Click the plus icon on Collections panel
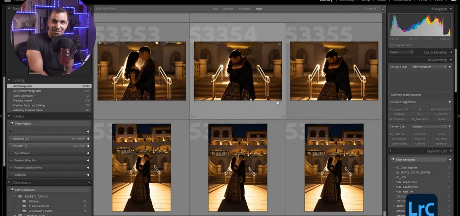The width and height of the screenshot is (460, 216). (x=89, y=183)
